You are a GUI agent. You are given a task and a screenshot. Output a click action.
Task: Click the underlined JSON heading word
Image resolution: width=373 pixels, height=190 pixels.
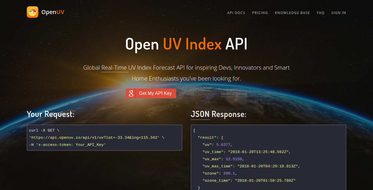[x=200, y=114]
